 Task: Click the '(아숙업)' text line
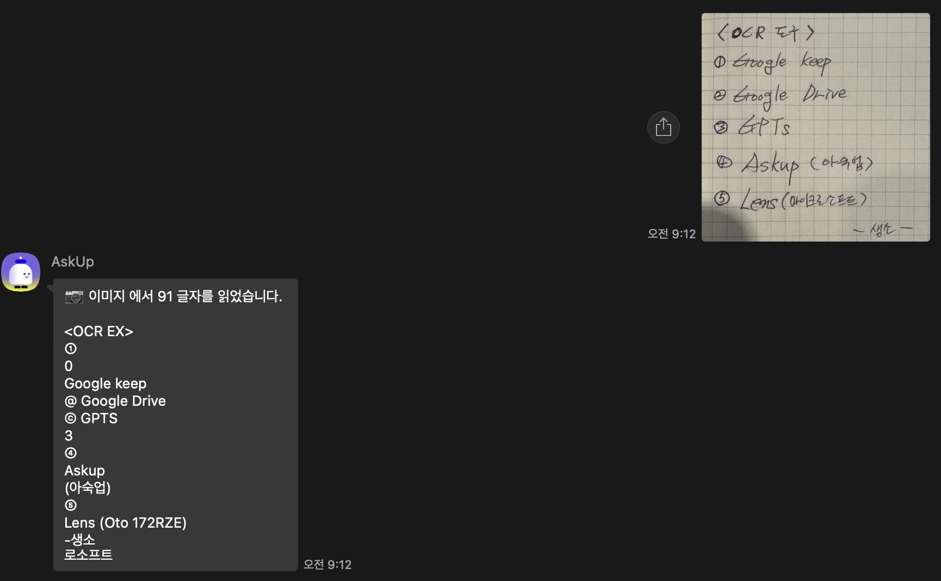(x=88, y=488)
